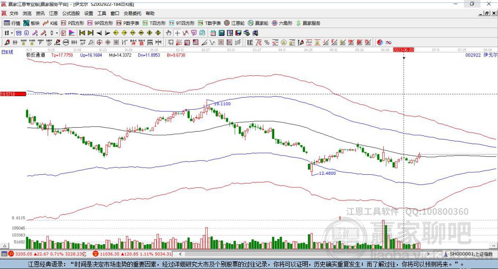The width and height of the screenshot is (498, 269).
Task: Switch to the K线 chart view
Action: tap(50, 23)
